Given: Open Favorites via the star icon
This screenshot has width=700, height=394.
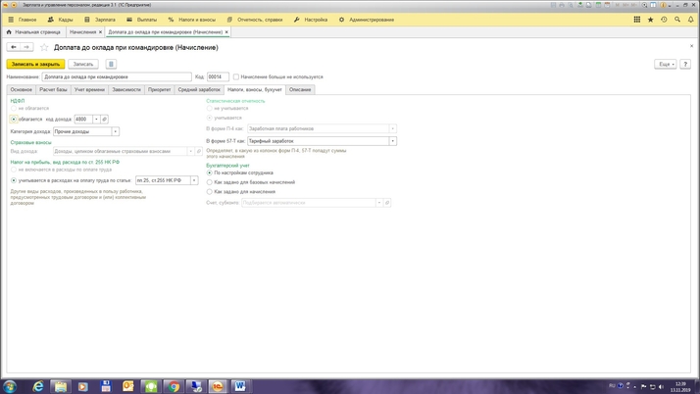Looking at the screenshot, I should (650, 20).
